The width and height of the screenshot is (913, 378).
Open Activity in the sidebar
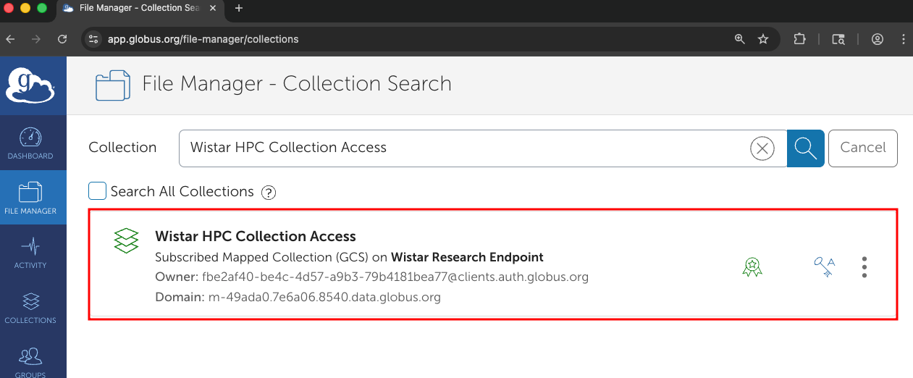click(30, 253)
